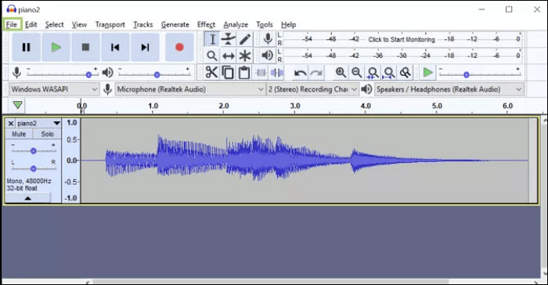The width and height of the screenshot is (548, 285).
Task: Select the Time Shift tool
Action: point(229,56)
